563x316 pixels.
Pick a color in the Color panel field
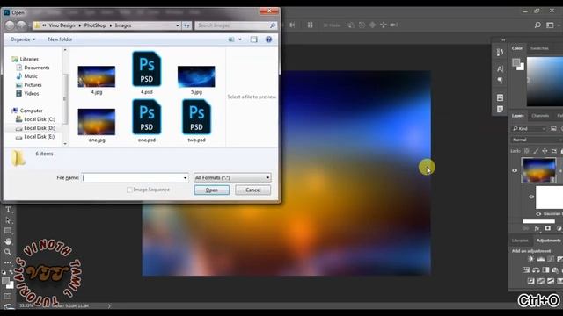point(545,82)
